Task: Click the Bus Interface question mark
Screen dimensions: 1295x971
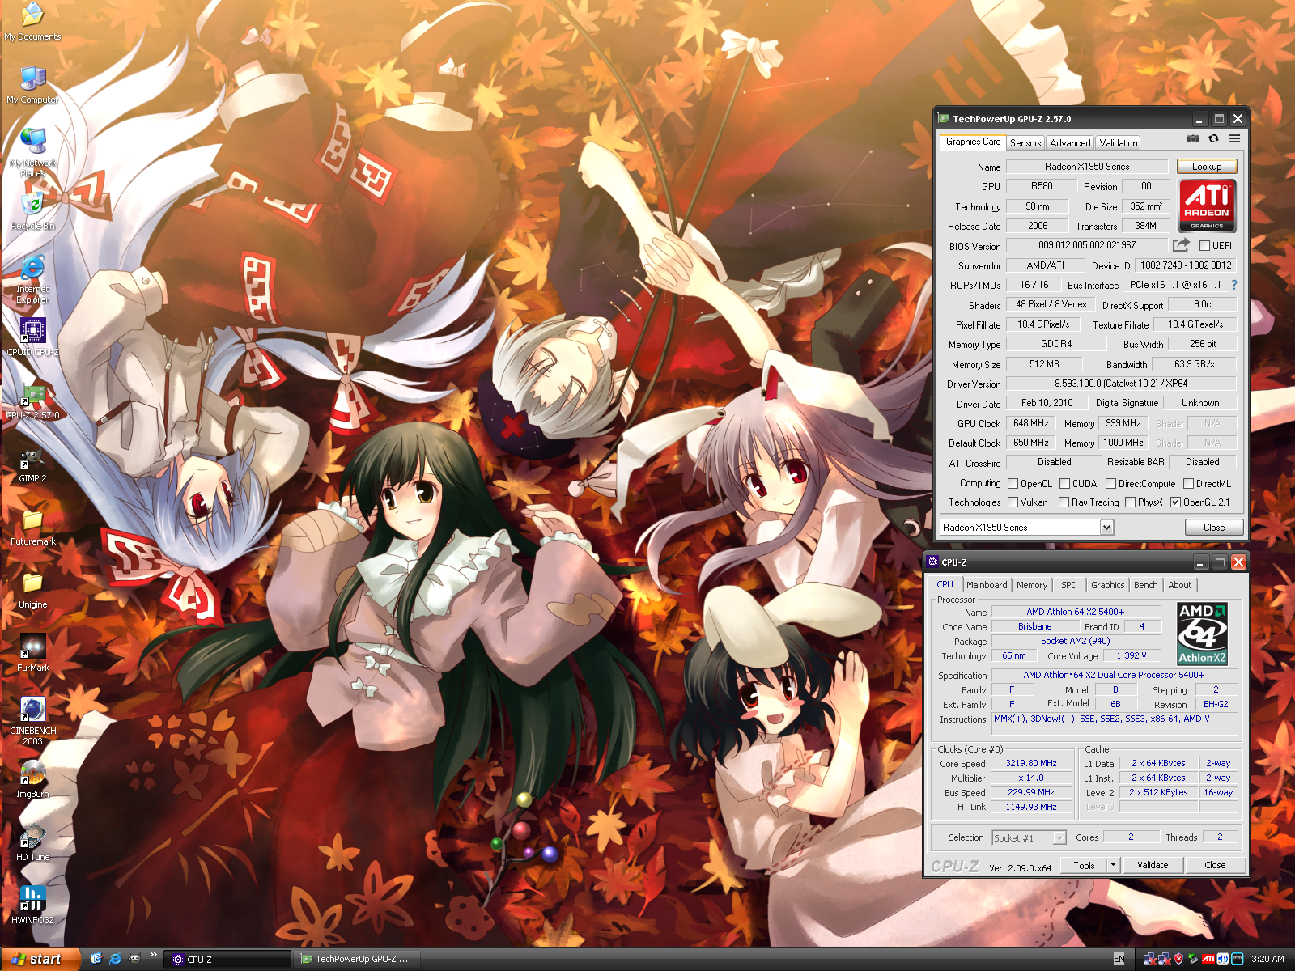Action: click(1234, 285)
